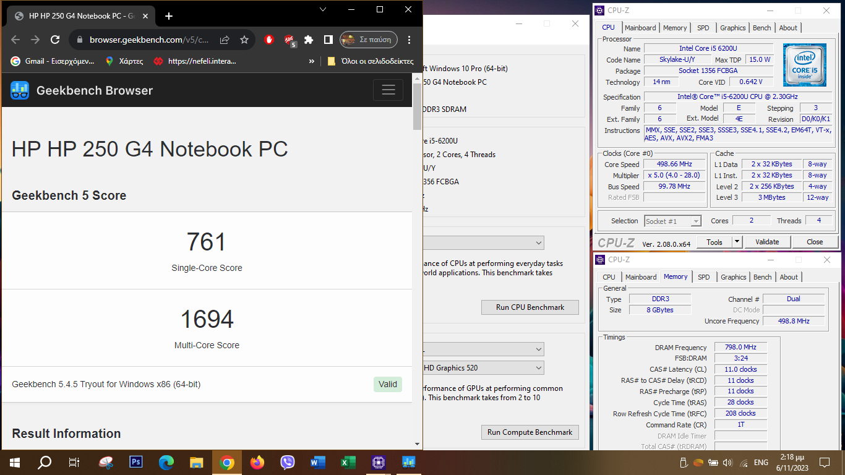Open Windows Search from the taskbar
Image resolution: width=845 pixels, height=475 pixels.
45,462
